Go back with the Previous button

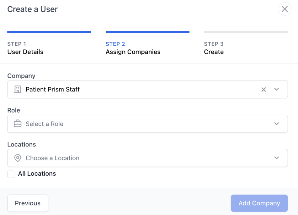coord(28,203)
